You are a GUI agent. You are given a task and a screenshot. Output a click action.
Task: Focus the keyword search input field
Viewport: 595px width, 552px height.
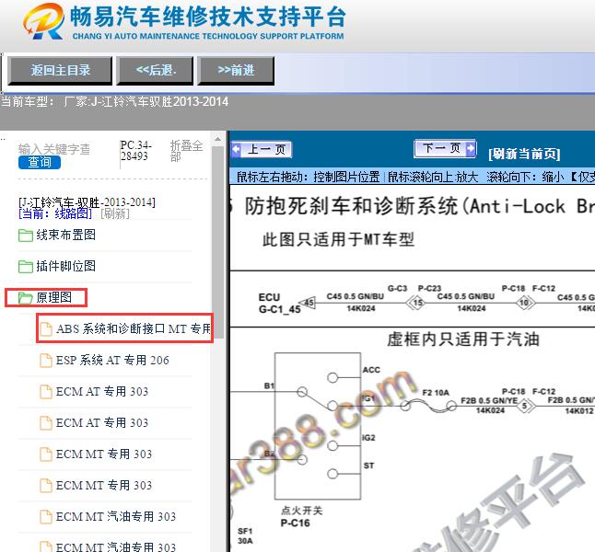pyautogui.click(x=54, y=149)
